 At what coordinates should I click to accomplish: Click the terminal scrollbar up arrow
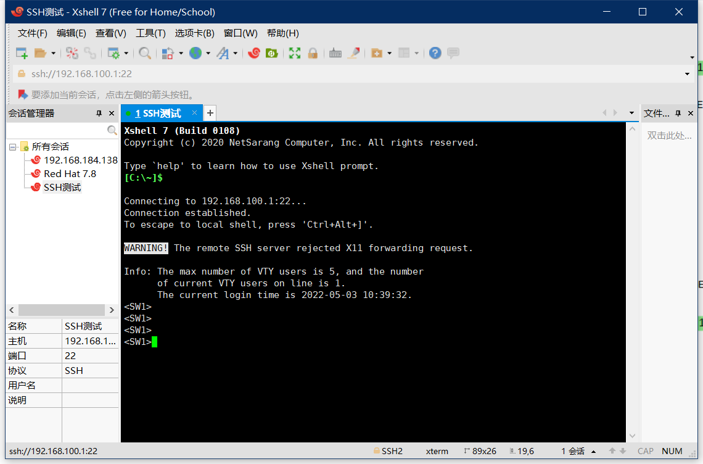[x=632, y=129]
